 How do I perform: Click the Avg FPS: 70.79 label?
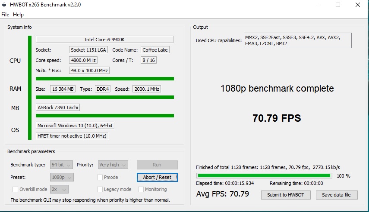223,194
